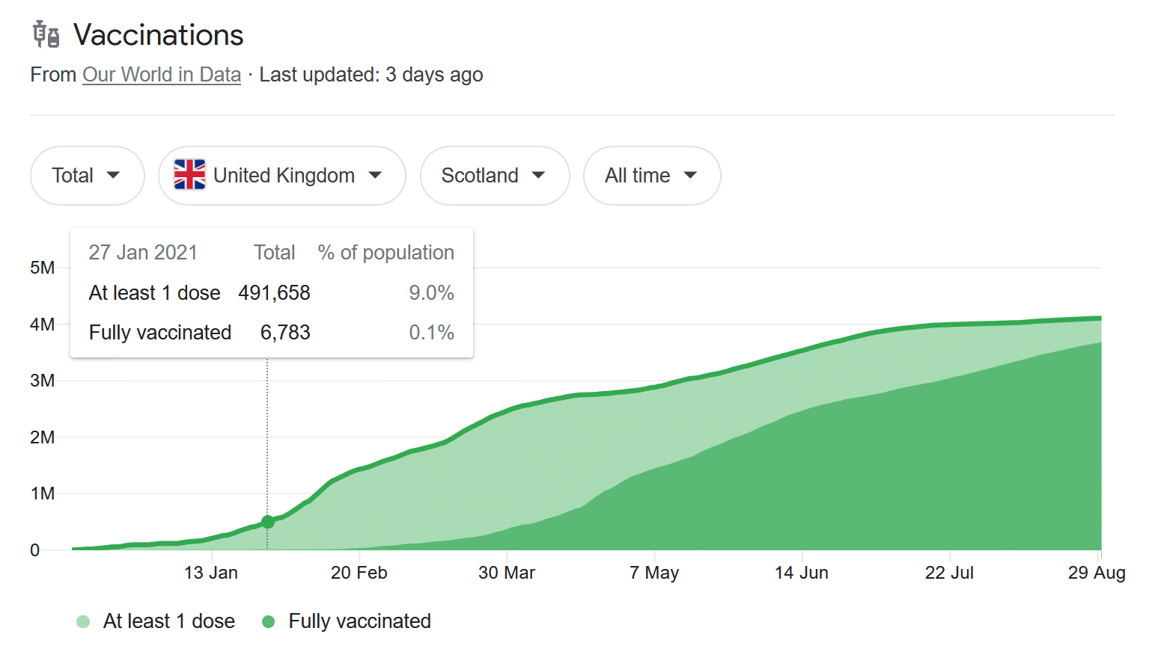
Task: Toggle the At least 1 dose legend label
Action: 168,621
